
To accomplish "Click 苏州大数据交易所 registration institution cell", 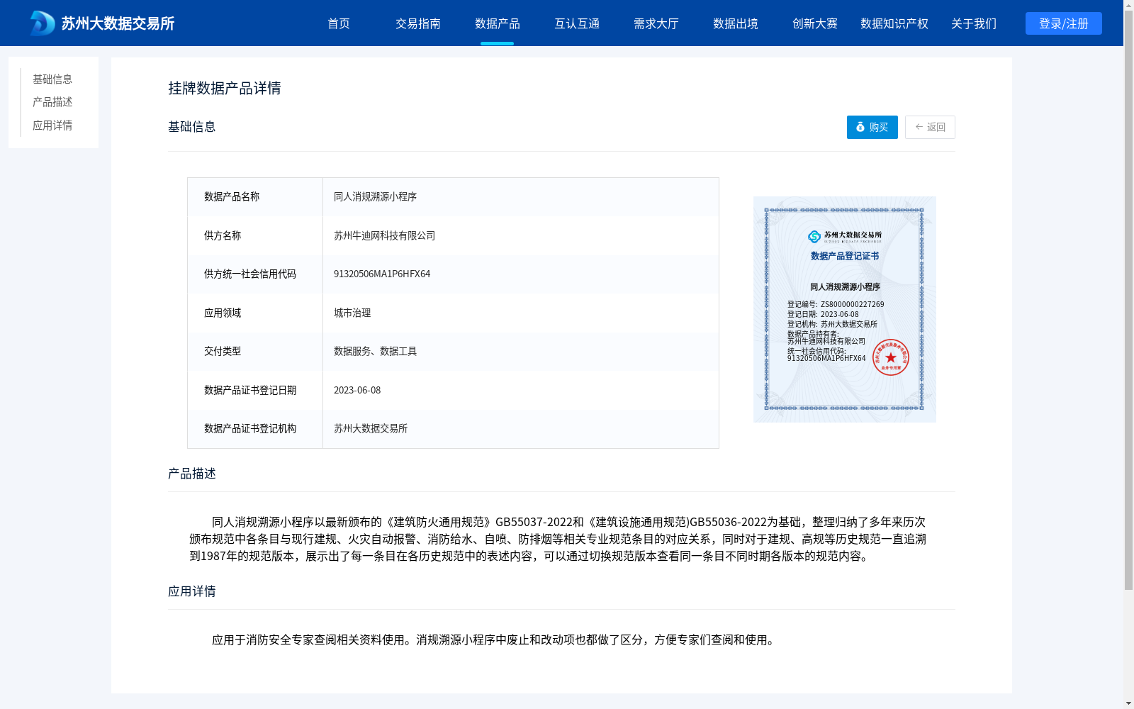I will (521, 428).
